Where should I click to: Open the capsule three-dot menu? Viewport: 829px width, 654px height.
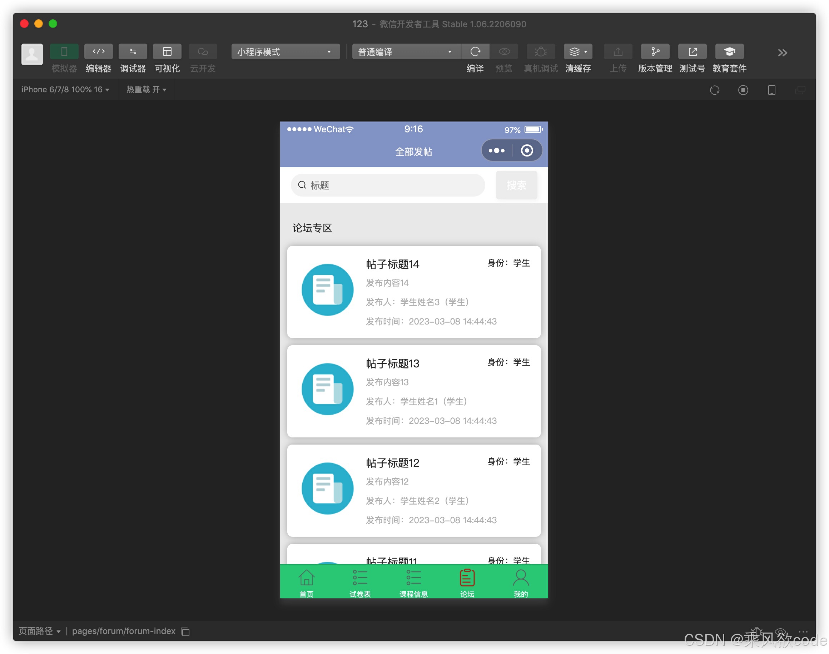pos(497,150)
